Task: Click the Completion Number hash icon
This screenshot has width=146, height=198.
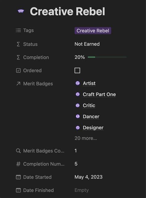Action: (18, 164)
